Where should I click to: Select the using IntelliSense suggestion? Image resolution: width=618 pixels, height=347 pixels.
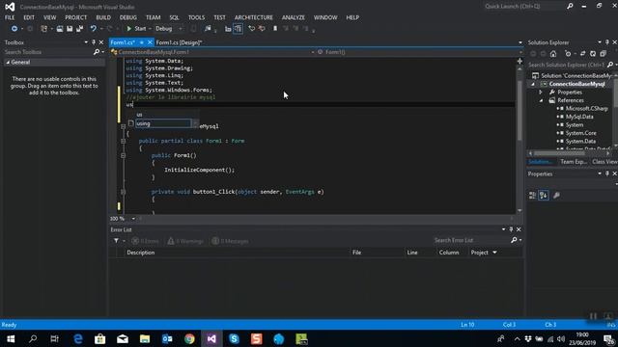pos(163,123)
